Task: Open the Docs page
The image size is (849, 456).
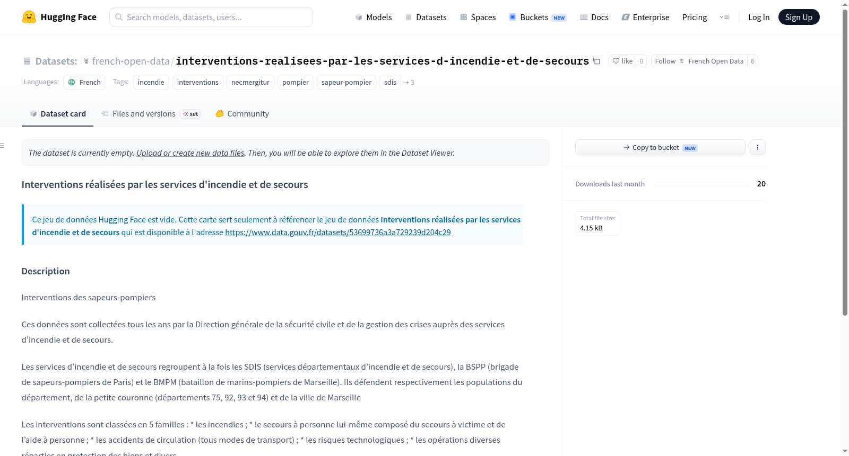Action: point(594,17)
